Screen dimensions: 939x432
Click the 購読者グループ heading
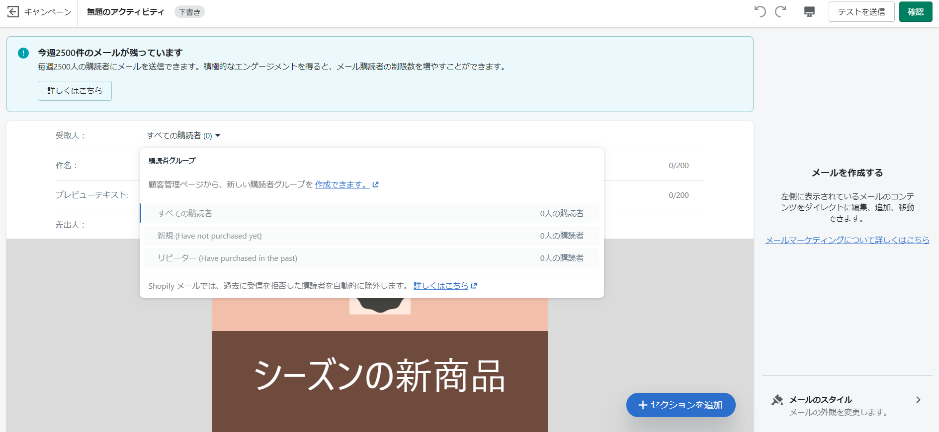[172, 161]
